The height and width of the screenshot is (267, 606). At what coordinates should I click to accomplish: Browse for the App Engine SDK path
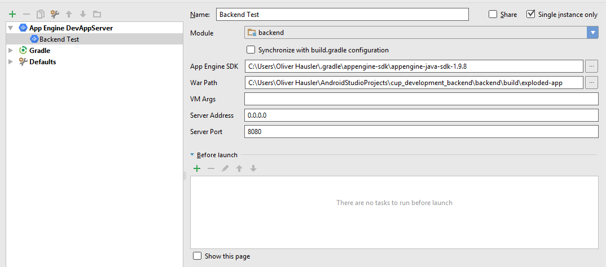coord(591,66)
